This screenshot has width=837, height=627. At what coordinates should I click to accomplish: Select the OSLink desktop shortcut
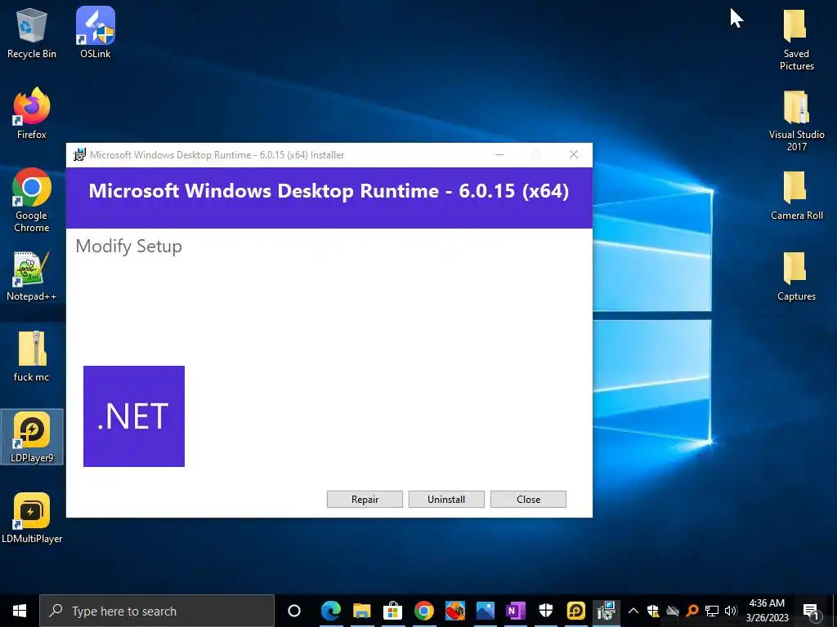[x=95, y=33]
